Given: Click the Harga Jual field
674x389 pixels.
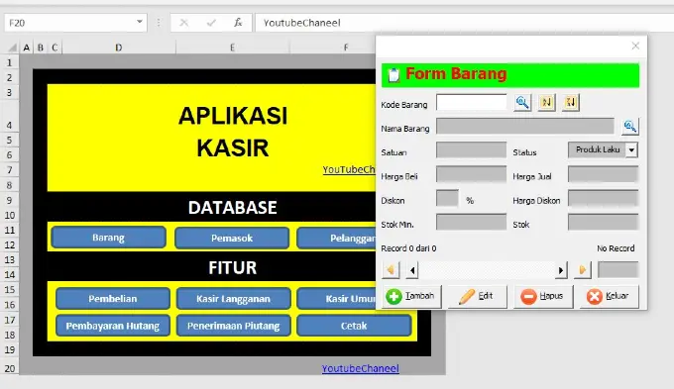Looking at the screenshot, I should click(x=603, y=174).
